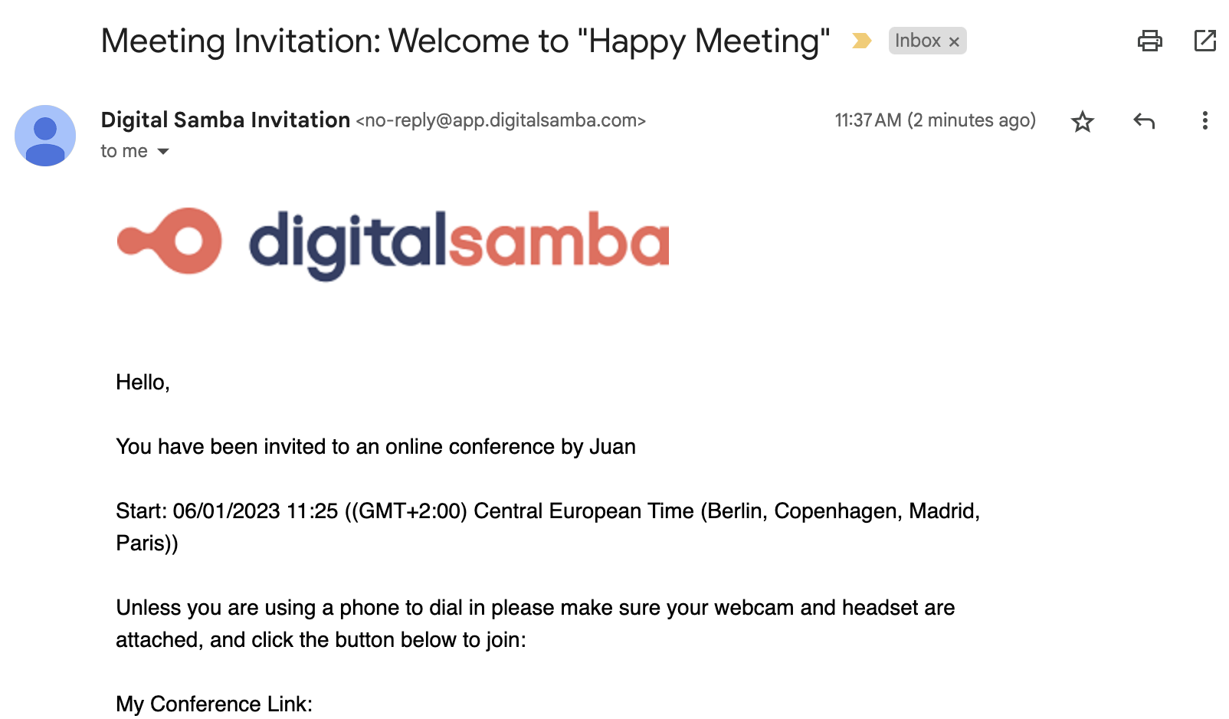
Task: Open the email in a new window
Action: coord(1204,41)
